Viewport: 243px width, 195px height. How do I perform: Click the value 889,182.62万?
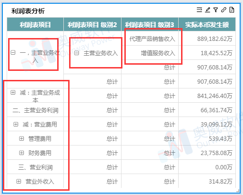(215, 39)
